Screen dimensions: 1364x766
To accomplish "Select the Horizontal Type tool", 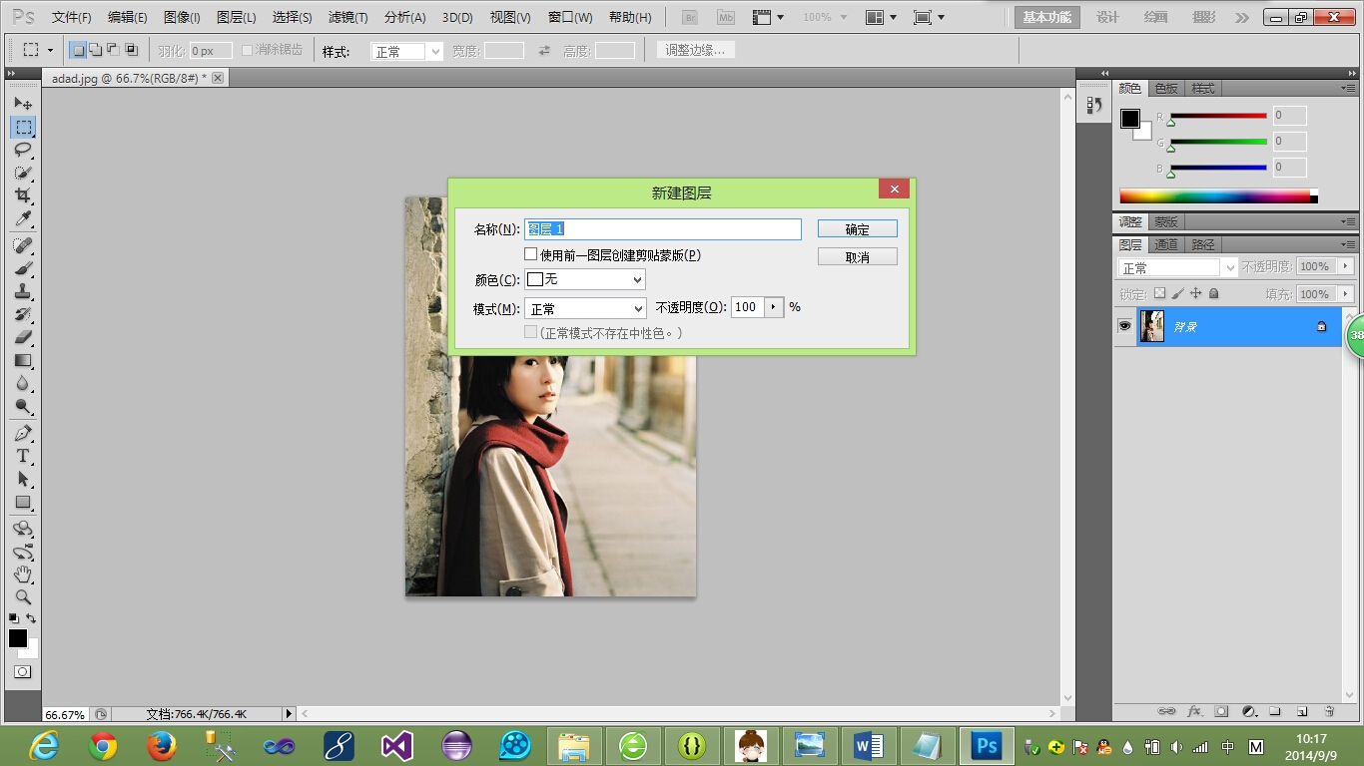I will tap(23, 456).
